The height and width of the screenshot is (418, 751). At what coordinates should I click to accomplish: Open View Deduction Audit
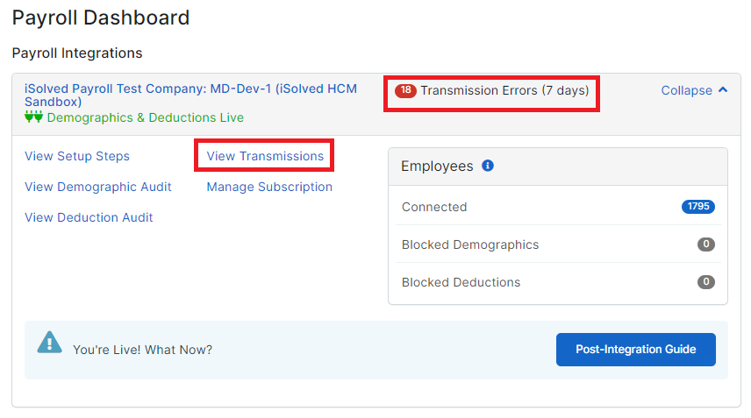89,217
